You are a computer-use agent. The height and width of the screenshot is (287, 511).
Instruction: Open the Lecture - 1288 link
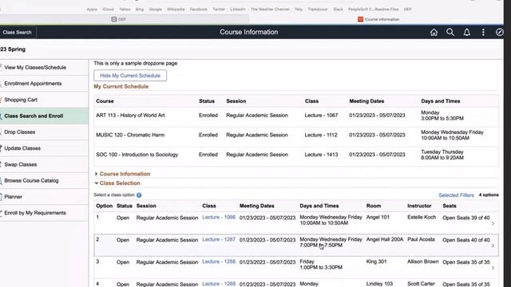click(219, 261)
